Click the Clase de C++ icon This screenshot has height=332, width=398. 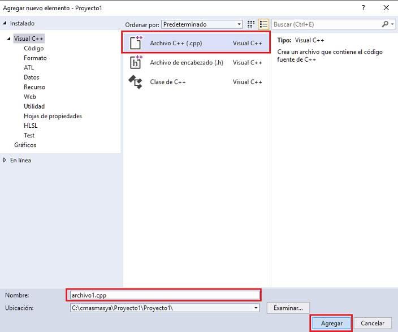pyautogui.click(x=136, y=82)
